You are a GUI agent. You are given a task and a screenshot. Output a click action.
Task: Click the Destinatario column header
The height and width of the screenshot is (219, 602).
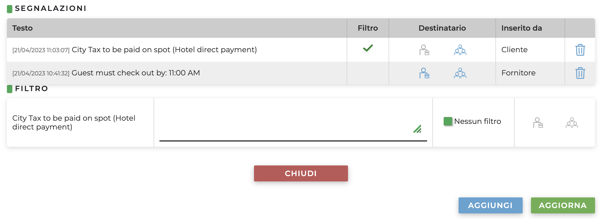tap(442, 28)
